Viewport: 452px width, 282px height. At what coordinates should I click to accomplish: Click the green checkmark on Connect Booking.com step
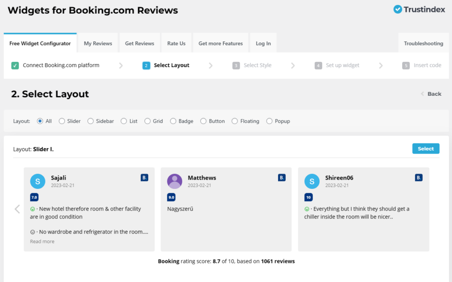tap(15, 65)
